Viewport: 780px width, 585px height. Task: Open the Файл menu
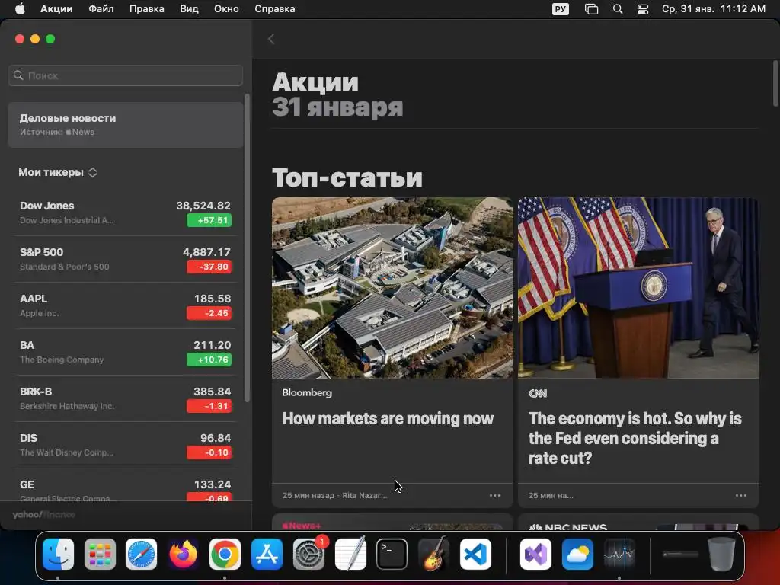click(x=101, y=9)
